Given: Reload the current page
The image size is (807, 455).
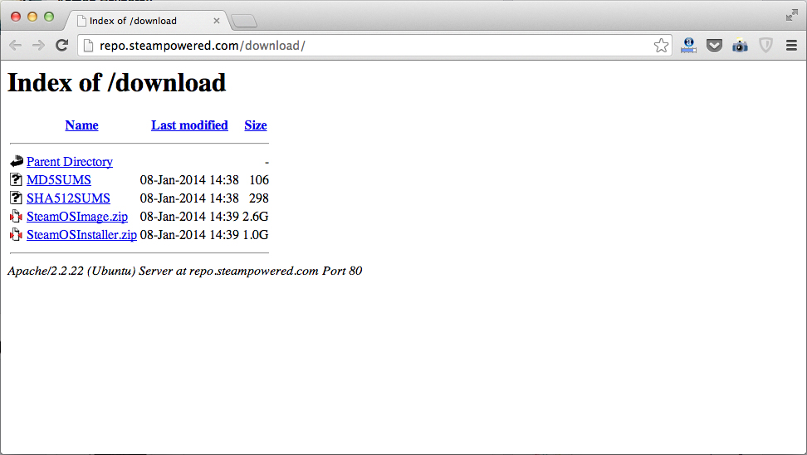Looking at the screenshot, I should coord(61,46).
